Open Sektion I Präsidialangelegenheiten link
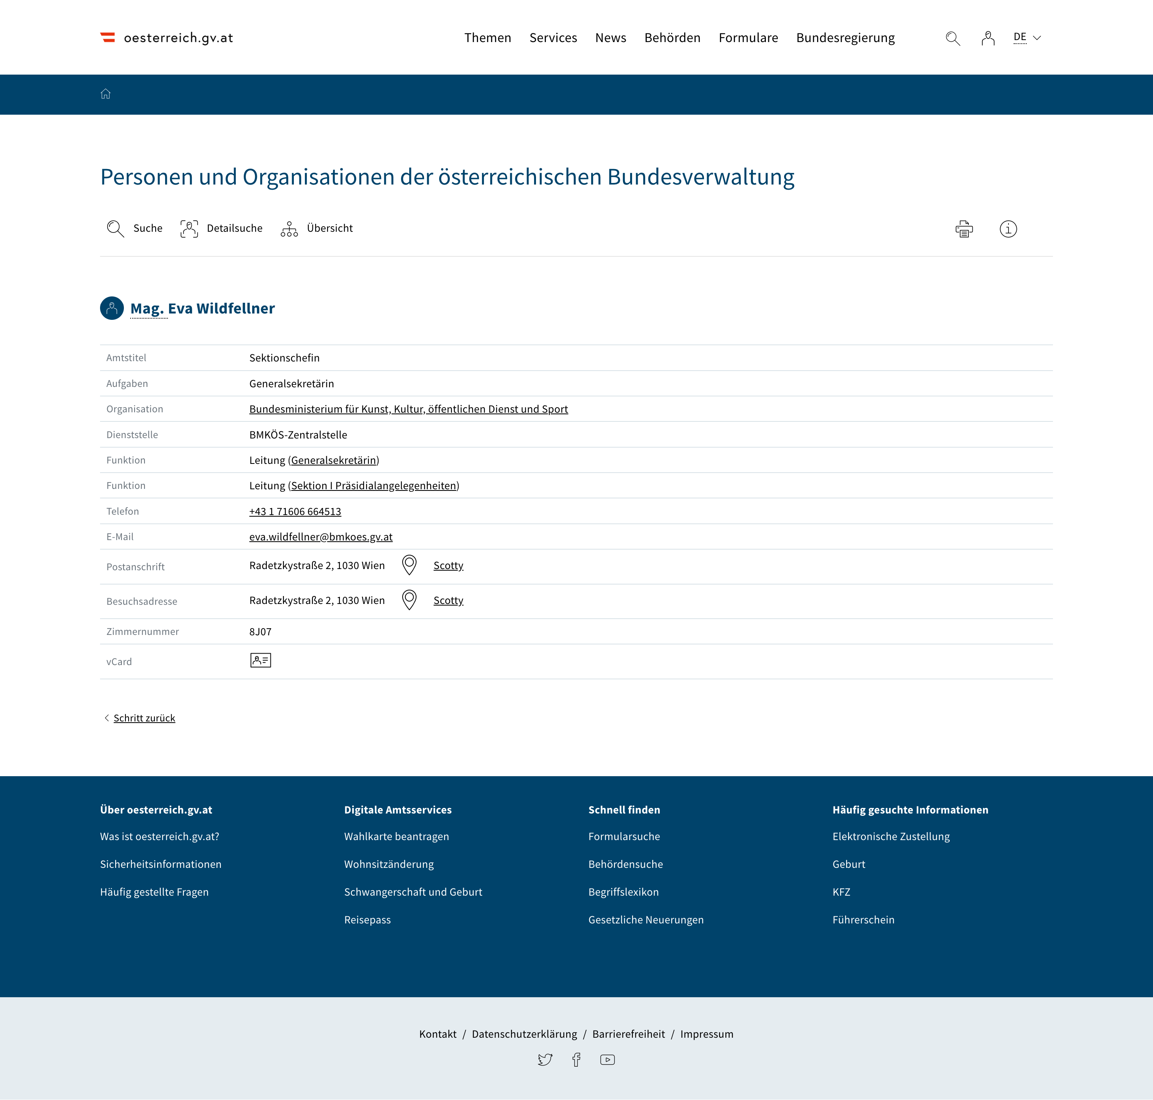The image size is (1153, 1100). point(373,485)
